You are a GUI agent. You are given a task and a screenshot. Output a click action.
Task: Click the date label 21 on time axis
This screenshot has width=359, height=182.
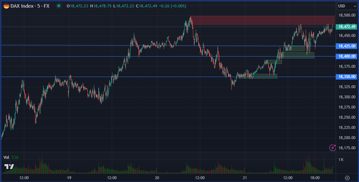point(245,178)
